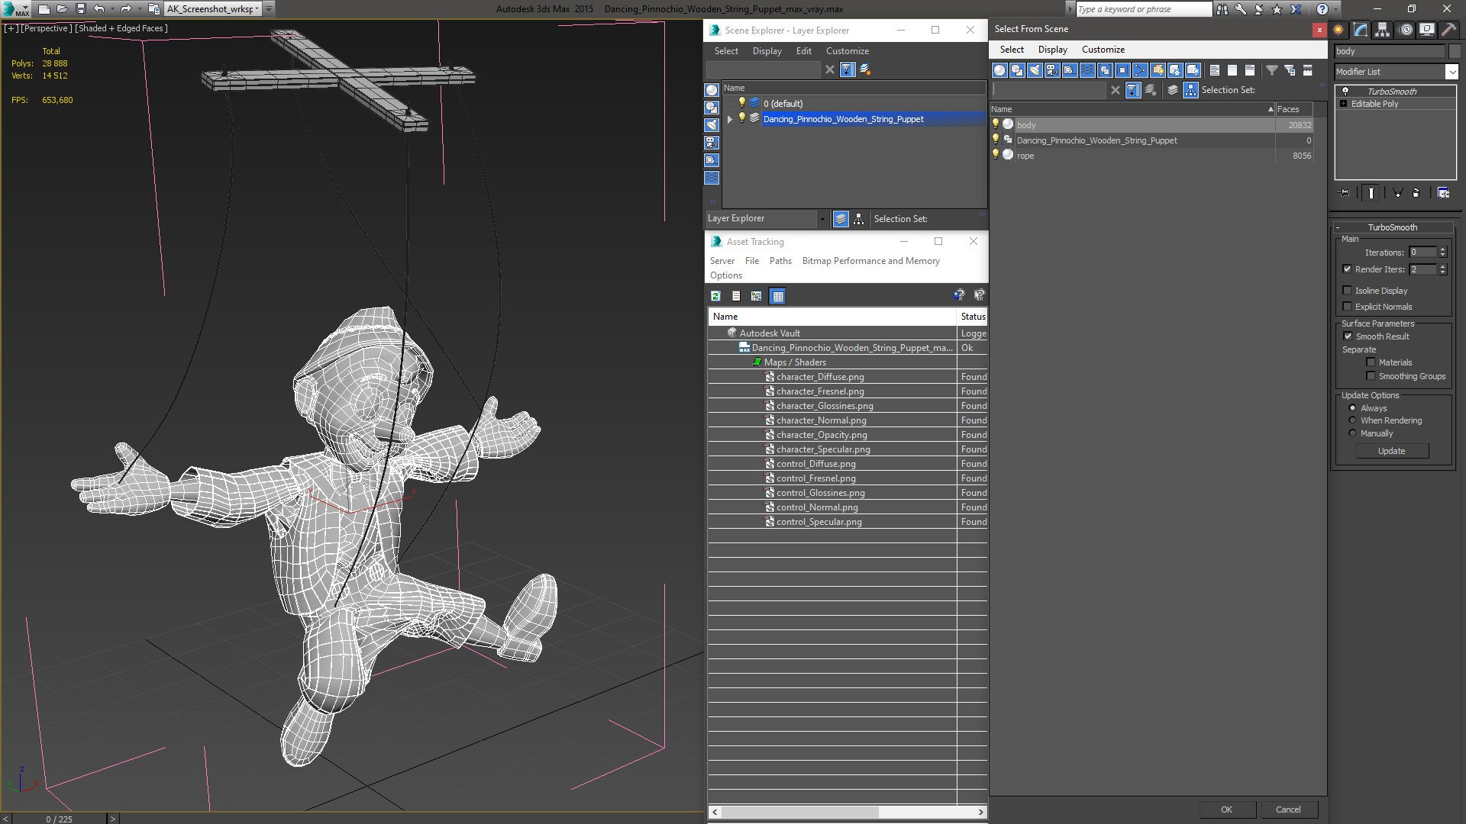Enable the Isoline Display checkbox
This screenshot has width=1466, height=824.
[1347, 291]
